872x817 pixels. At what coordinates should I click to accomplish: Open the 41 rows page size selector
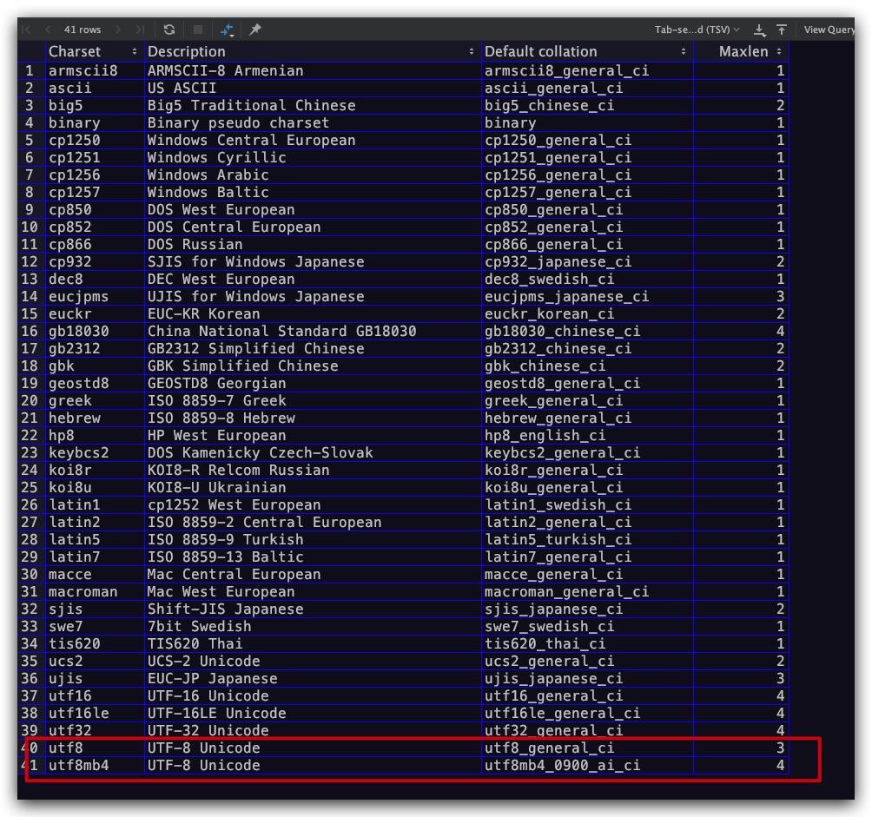tap(83, 30)
